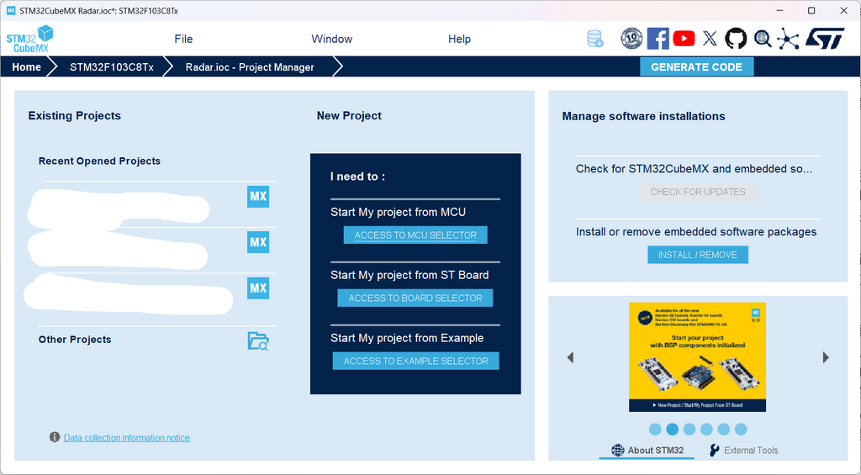Select the second carousel dot
Screen dimensions: 861x475
(x=672, y=429)
